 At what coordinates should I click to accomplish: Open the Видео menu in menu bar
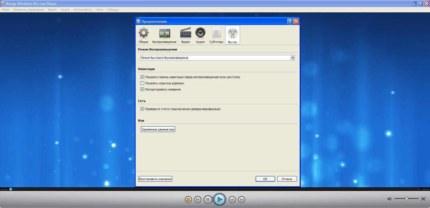pyautogui.click(x=52, y=10)
